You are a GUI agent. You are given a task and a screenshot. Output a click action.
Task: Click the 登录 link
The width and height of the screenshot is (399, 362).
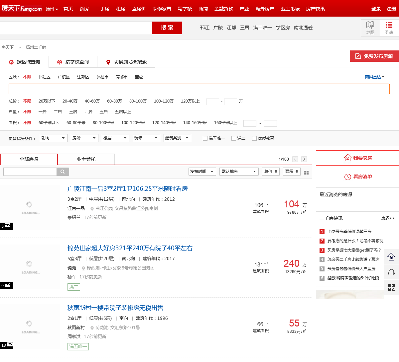click(376, 9)
